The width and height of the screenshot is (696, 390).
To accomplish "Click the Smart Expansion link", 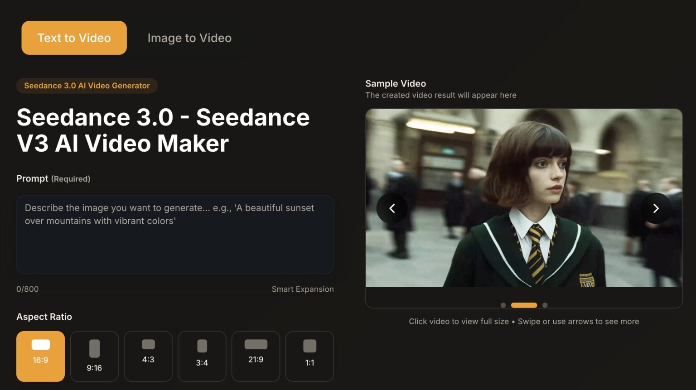I will point(303,289).
